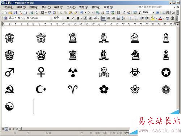Select justify (both-sides) alignment
Screen dimensions: 181x136
(104, 18)
